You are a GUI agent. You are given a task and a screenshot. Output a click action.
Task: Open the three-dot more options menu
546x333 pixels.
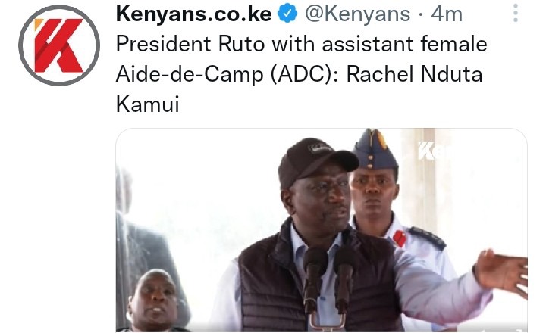point(516,13)
